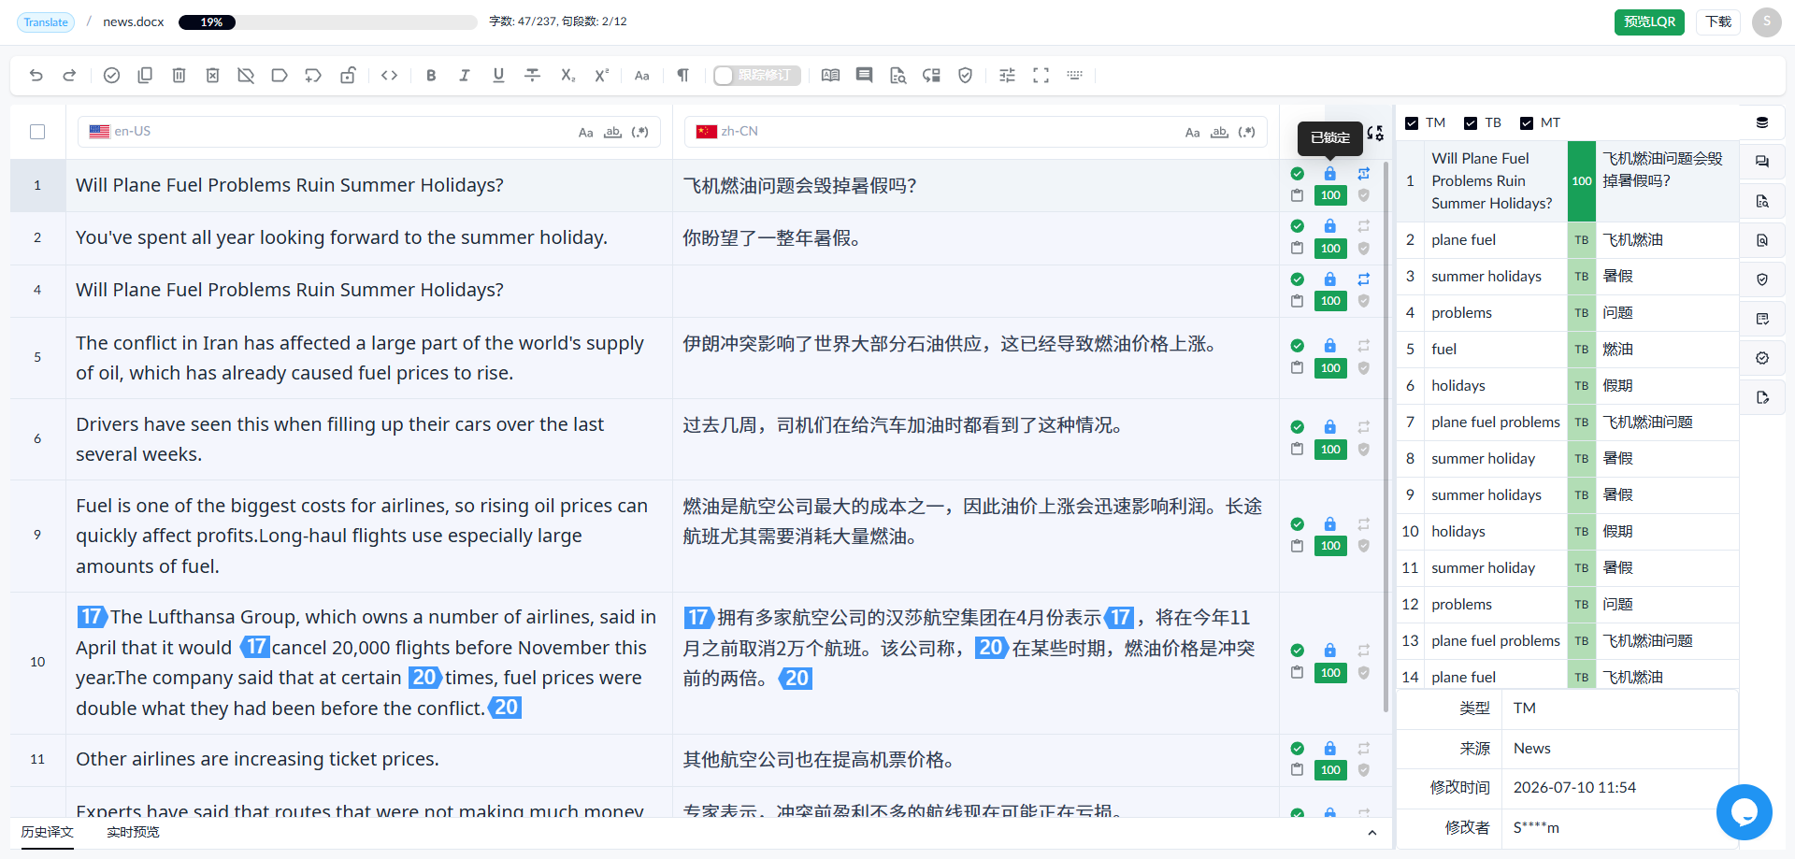The width and height of the screenshot is (1795, 859).
Task: Switch to the 历史译文 tab
Action: pyautogui.click(x=48, y=832)
